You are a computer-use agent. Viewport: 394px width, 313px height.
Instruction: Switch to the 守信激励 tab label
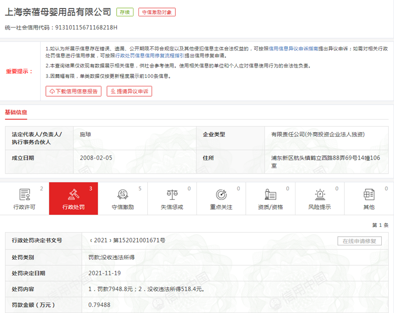point(123,207)
